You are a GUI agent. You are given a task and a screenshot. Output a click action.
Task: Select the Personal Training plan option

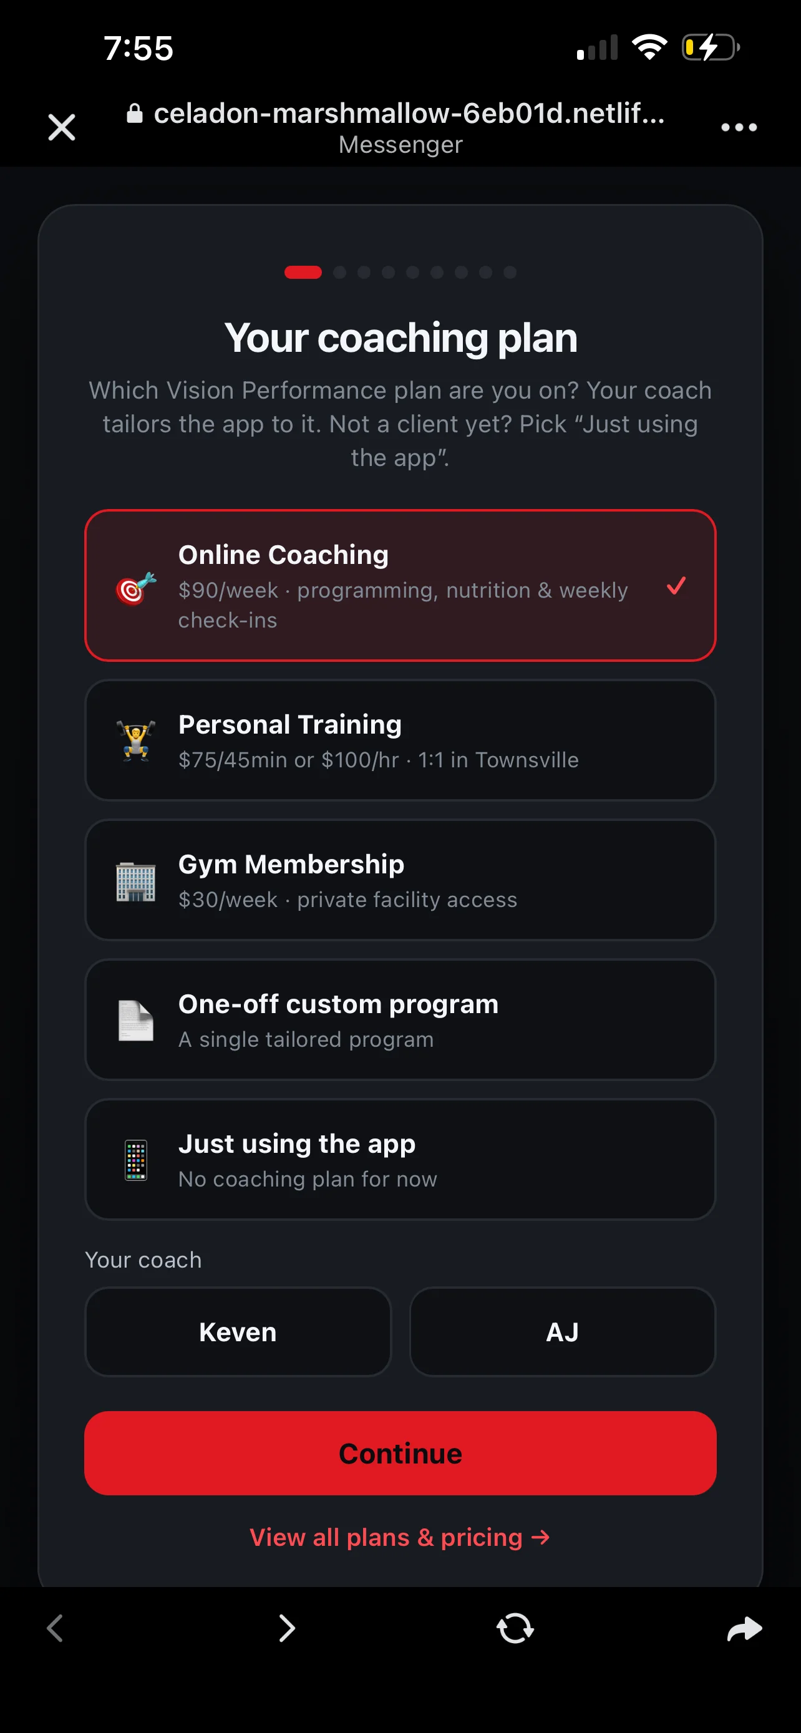pyautogui.click(x=400, y=740)
